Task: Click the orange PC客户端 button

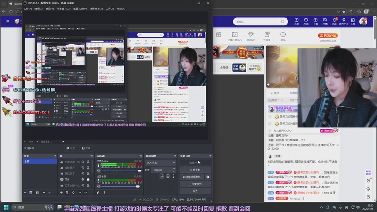Action: click(x=328, y=36)
